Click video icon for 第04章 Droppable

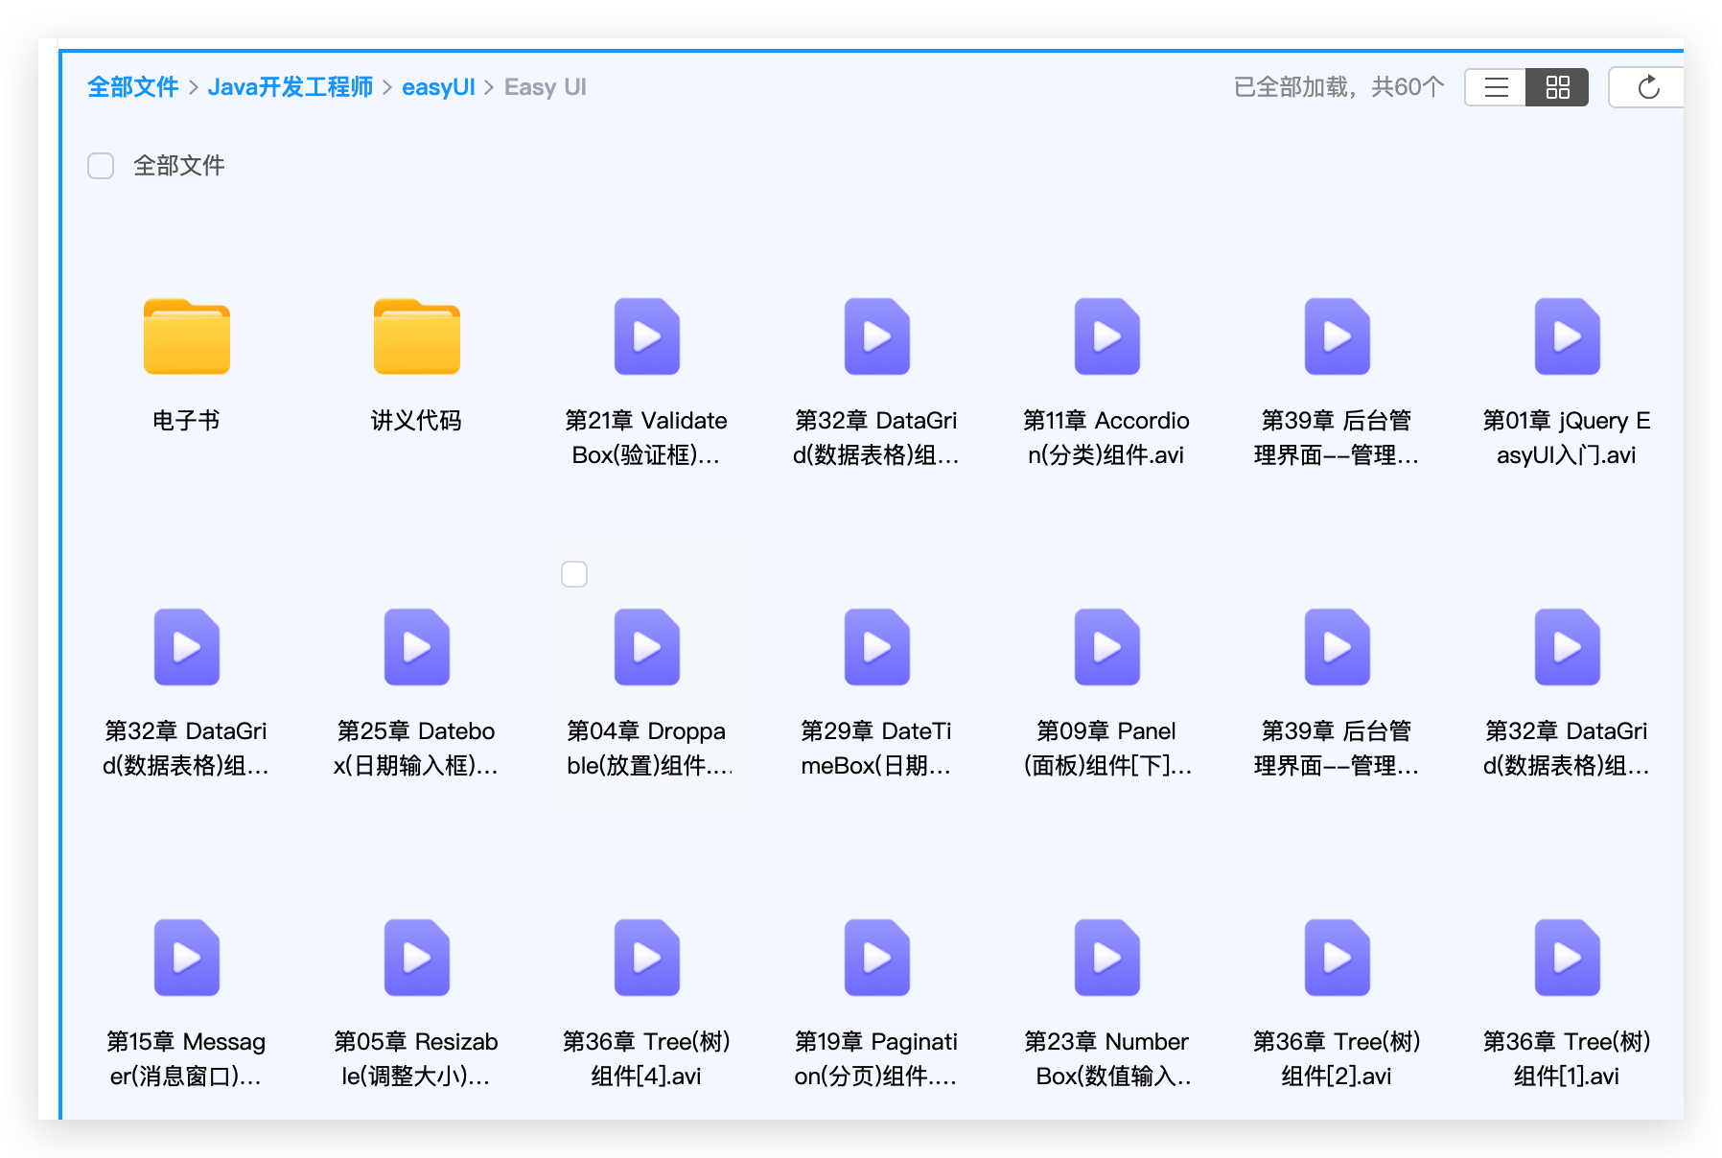(647, 647)
